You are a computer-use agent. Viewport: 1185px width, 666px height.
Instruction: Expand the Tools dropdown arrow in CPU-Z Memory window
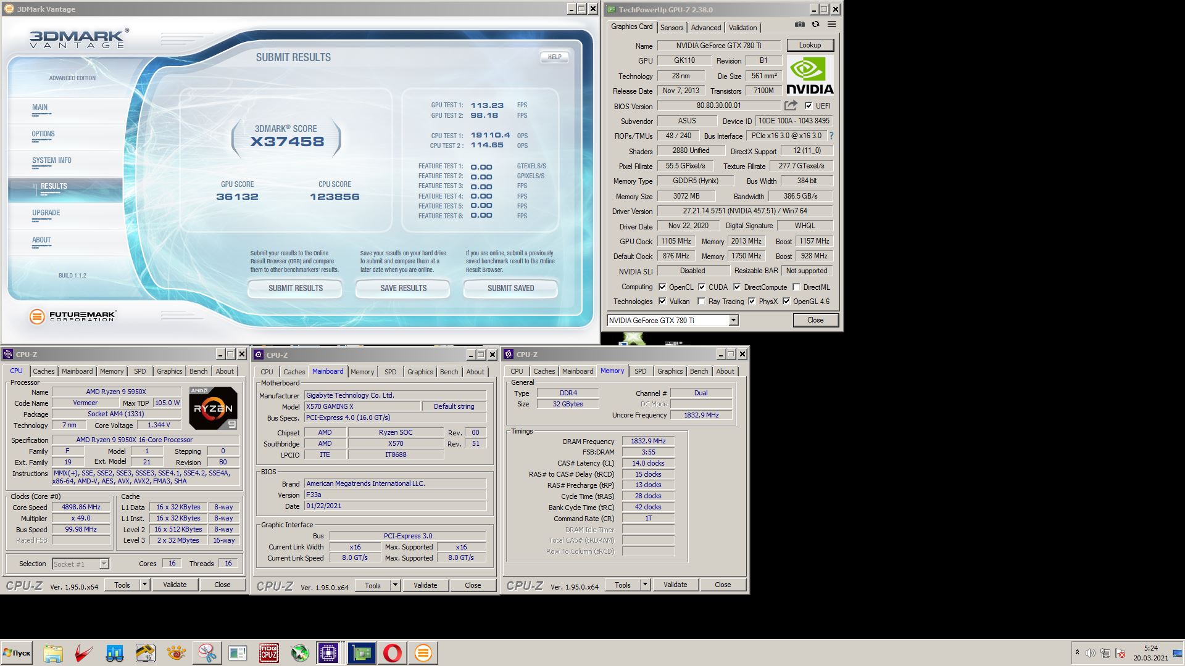pos(645,584)
